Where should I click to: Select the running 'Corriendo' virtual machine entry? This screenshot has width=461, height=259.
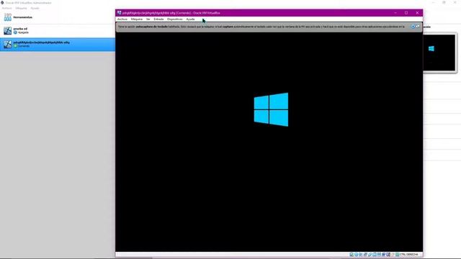(58, 45)
